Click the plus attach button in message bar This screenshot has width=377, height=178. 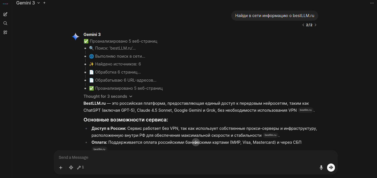61,167
